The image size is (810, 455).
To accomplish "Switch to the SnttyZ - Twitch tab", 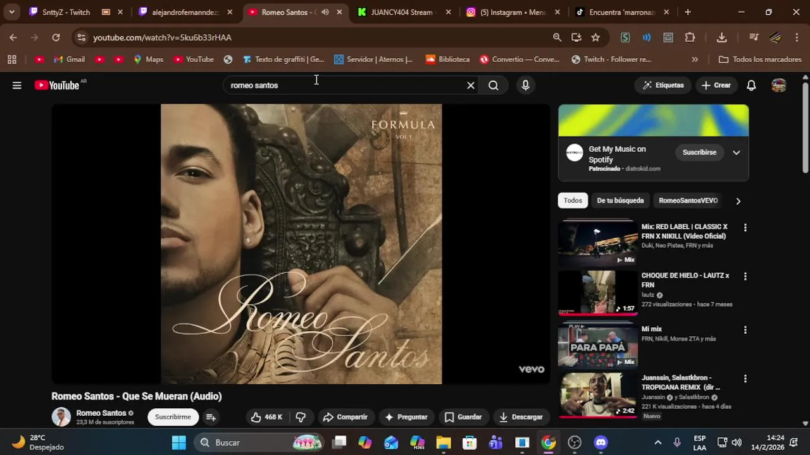I will (67, 12).
